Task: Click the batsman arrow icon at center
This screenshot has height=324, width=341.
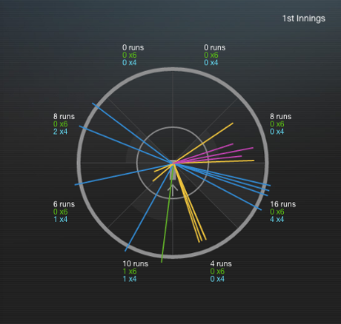Action: [173, 190]
